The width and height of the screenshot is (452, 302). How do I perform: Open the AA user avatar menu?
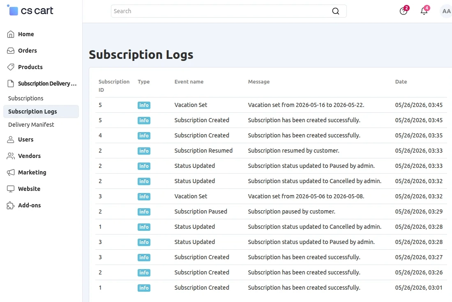(446, 11)
